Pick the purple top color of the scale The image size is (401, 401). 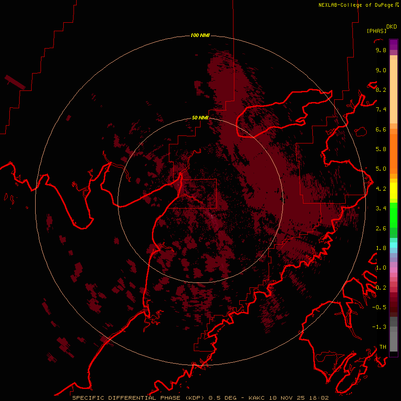[x=393, y=44]
